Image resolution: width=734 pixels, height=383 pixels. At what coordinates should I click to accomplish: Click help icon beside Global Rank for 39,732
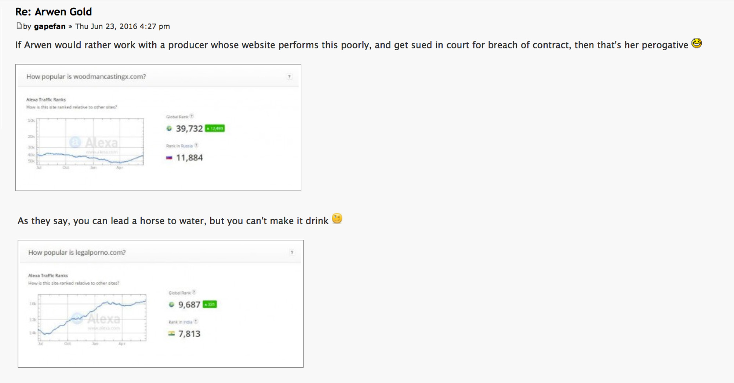[192, 117]
